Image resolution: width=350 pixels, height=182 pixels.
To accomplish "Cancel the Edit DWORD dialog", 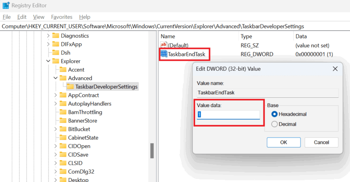I will pyautogui.click(x=321, y=142).
